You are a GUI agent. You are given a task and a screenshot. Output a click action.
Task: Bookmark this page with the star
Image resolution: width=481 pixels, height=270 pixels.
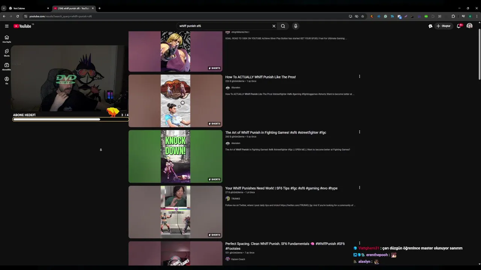363,16
